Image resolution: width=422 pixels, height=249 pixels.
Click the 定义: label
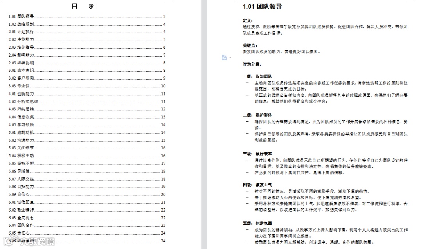(x=248, y=20)
